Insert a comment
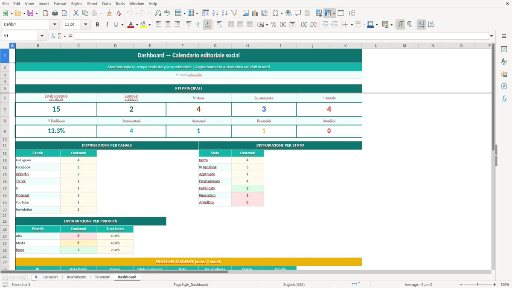This screenshot has width=512, height=288. pos(298,13)
